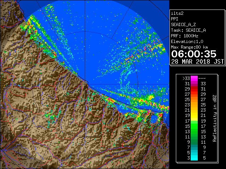Image resolution: width=226 pixels, height=169 pixels.
Task: Click the magenta >33 legend color swatch
Action: pyautogui.click(x=194, y=79)
